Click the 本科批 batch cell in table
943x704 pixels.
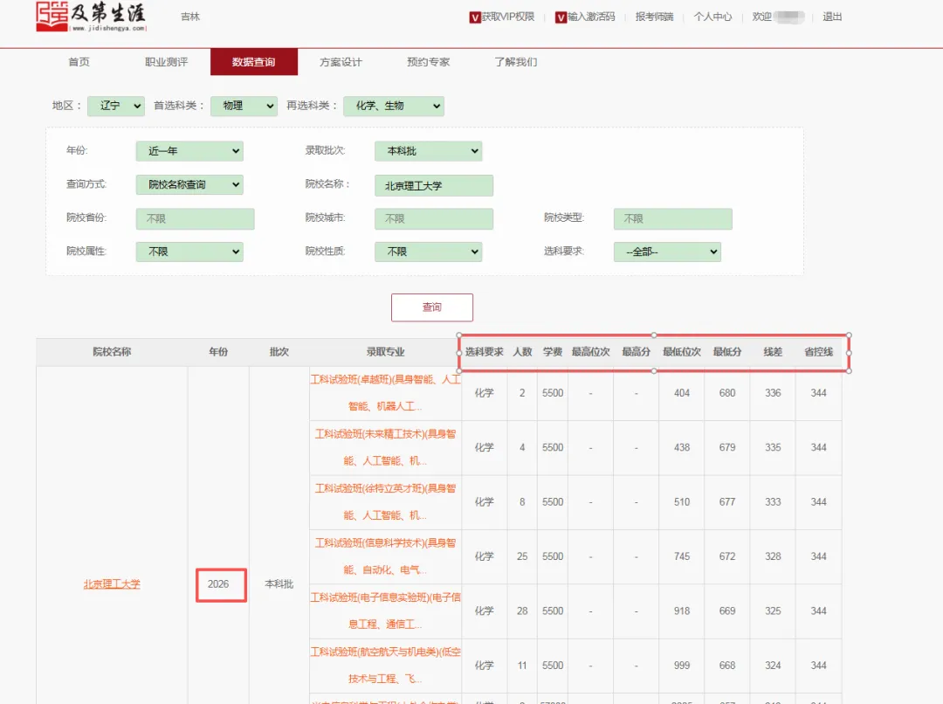click(279, 584)
